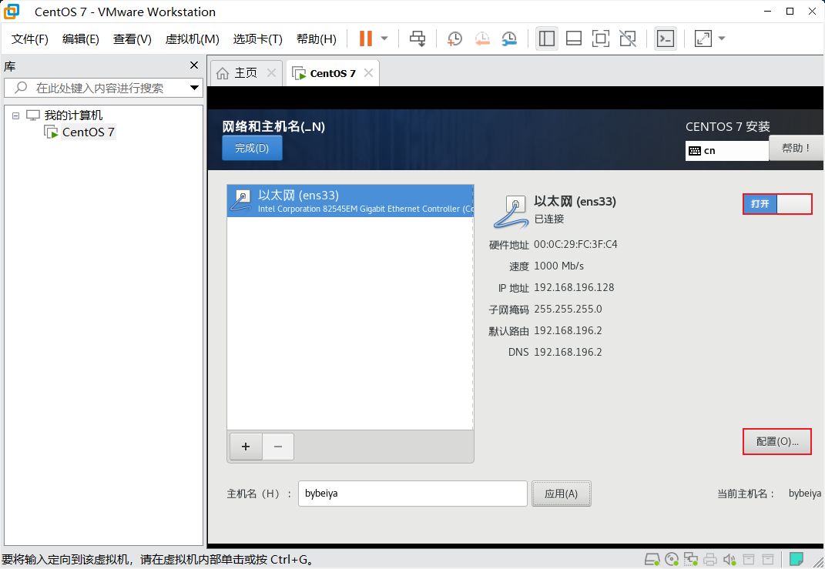The width and height of the screenshot is (825, 569).
Task: Click the speed value 1000 Mb/s
Action: pos(558,266)
